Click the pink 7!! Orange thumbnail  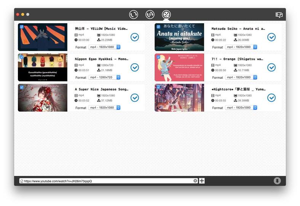pos(179,67)
